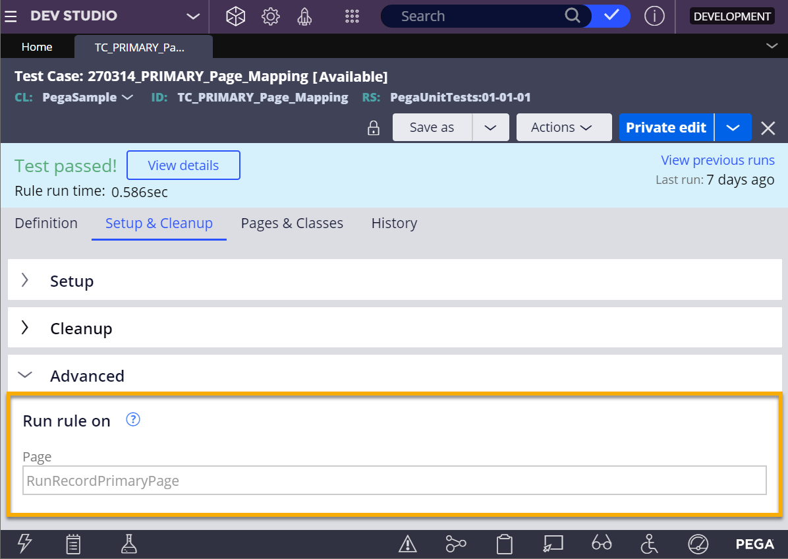Collapse the Advanced section
Image resolution: width=788 pixels, height=559 pixels.
point(25,375)
